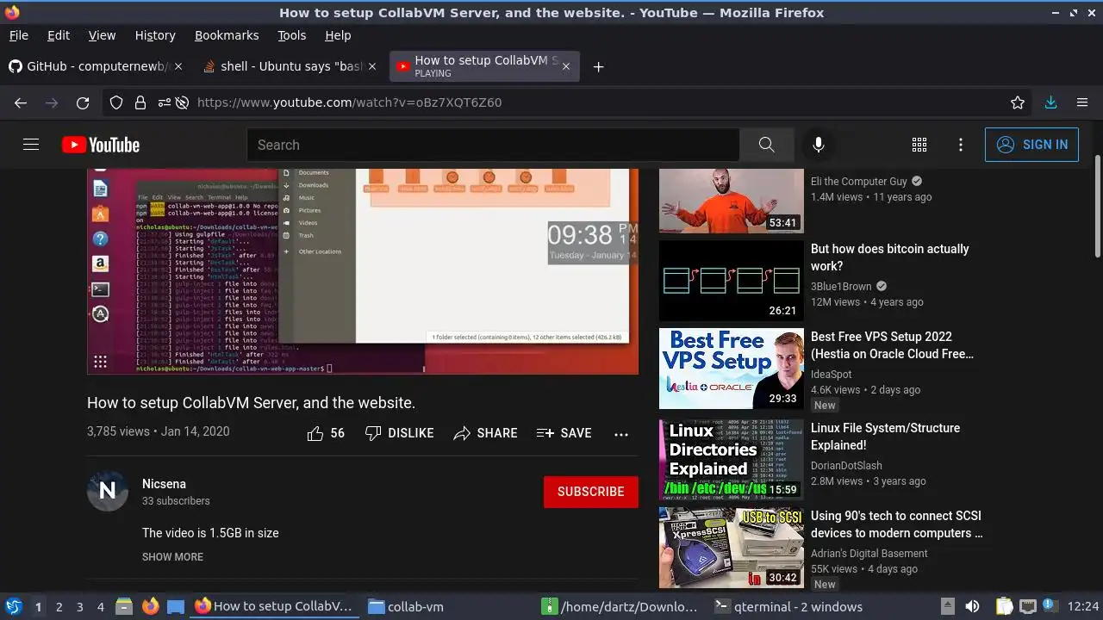1103x620 pixels.
Task: Close the GitHub computernewb tab
Action: (179, 66)
